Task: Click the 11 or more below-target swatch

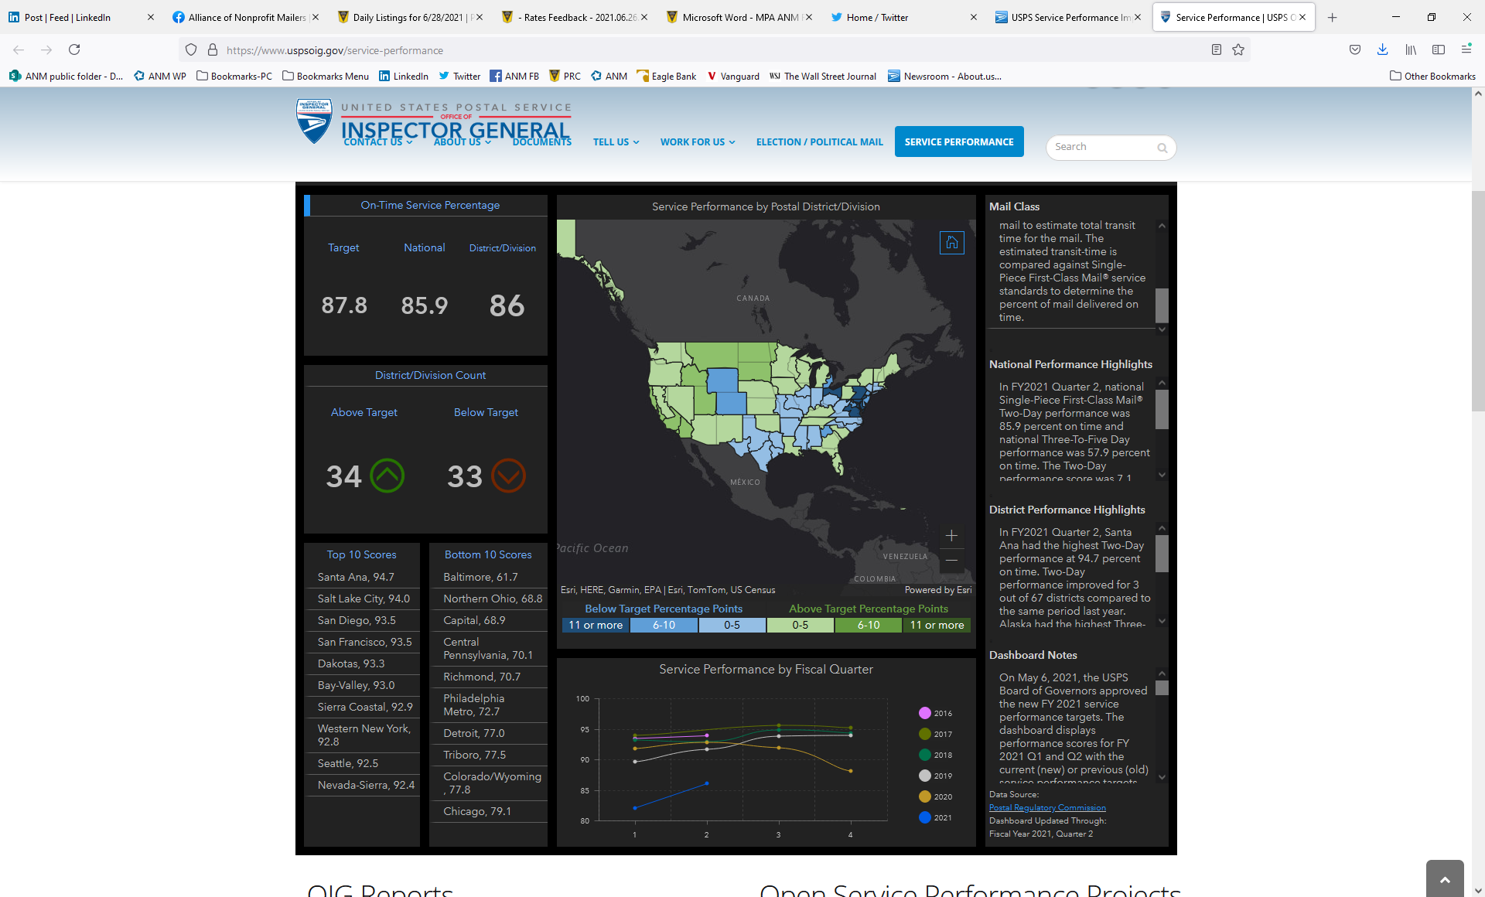Action: click(x=596, y=625)
